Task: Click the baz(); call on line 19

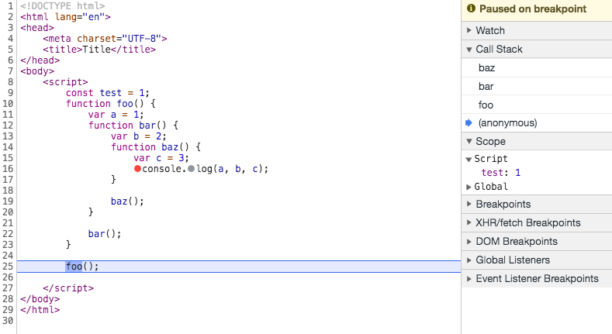Action: [127, 201]
